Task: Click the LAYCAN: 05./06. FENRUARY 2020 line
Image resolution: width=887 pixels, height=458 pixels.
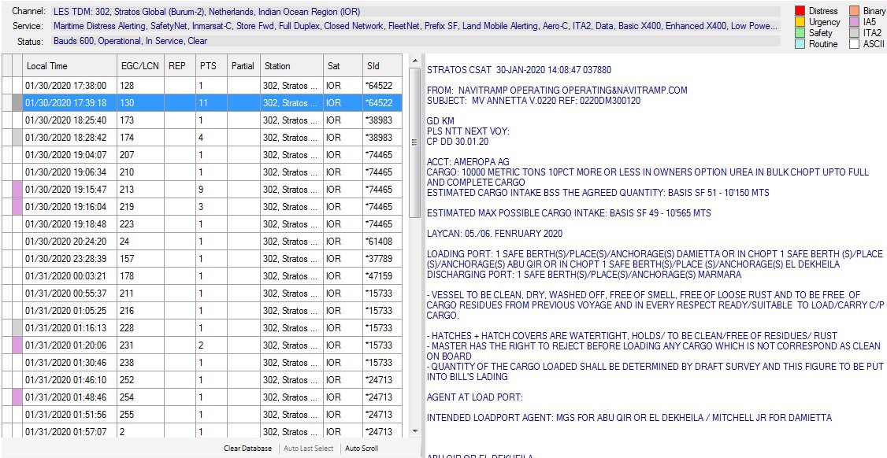Action: pos(495,234)
